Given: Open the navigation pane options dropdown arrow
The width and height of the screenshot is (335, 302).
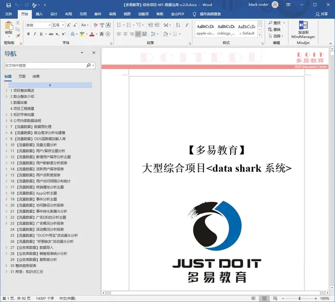Looking at the screenshot, I should 82,53.
